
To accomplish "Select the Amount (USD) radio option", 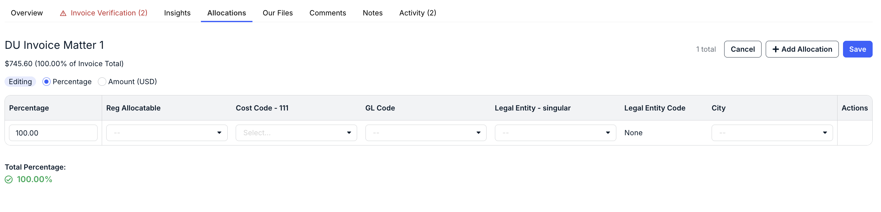I will point(102,82).
